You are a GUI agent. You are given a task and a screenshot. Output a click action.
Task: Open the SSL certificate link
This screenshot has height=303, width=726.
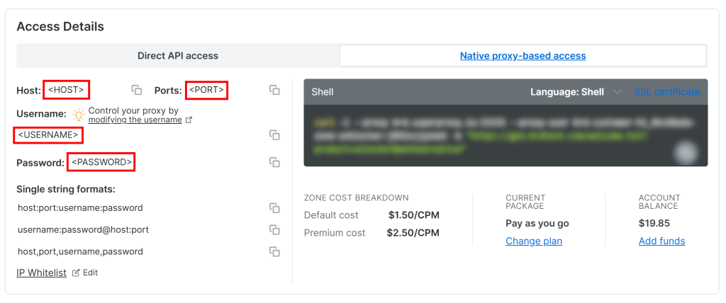coord(666,92)
